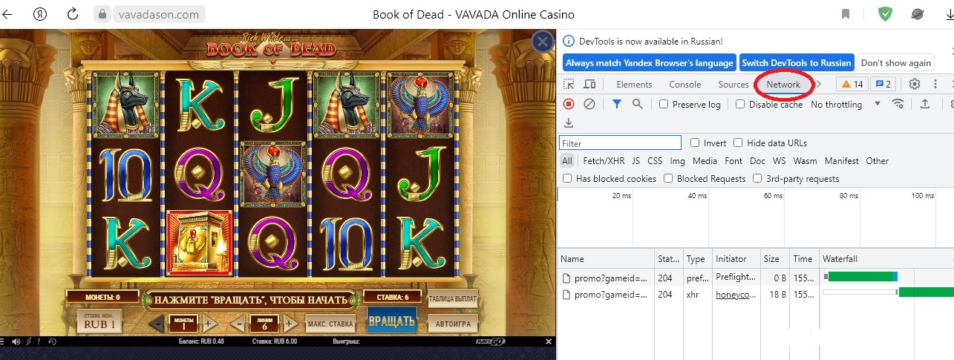This screenshot has height=360, width=954.
Task: Check Blocked Requests
Action: pos(668,179)
